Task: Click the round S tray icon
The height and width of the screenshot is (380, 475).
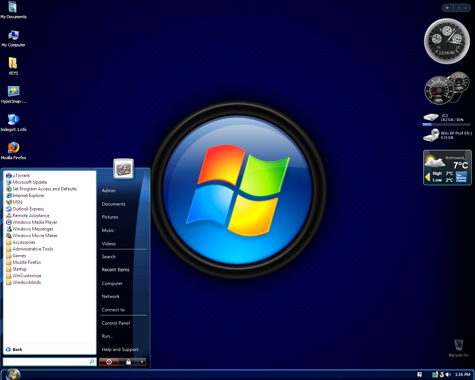Action: 442,374
